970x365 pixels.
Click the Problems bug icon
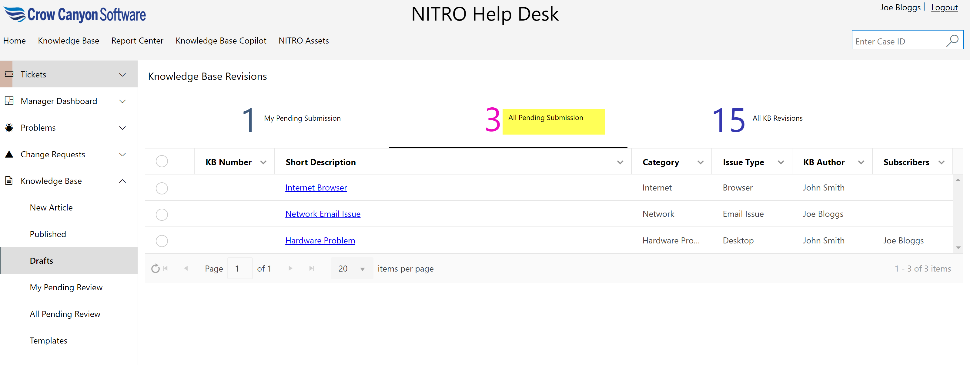pyautogui.click(x=9, y=128)
